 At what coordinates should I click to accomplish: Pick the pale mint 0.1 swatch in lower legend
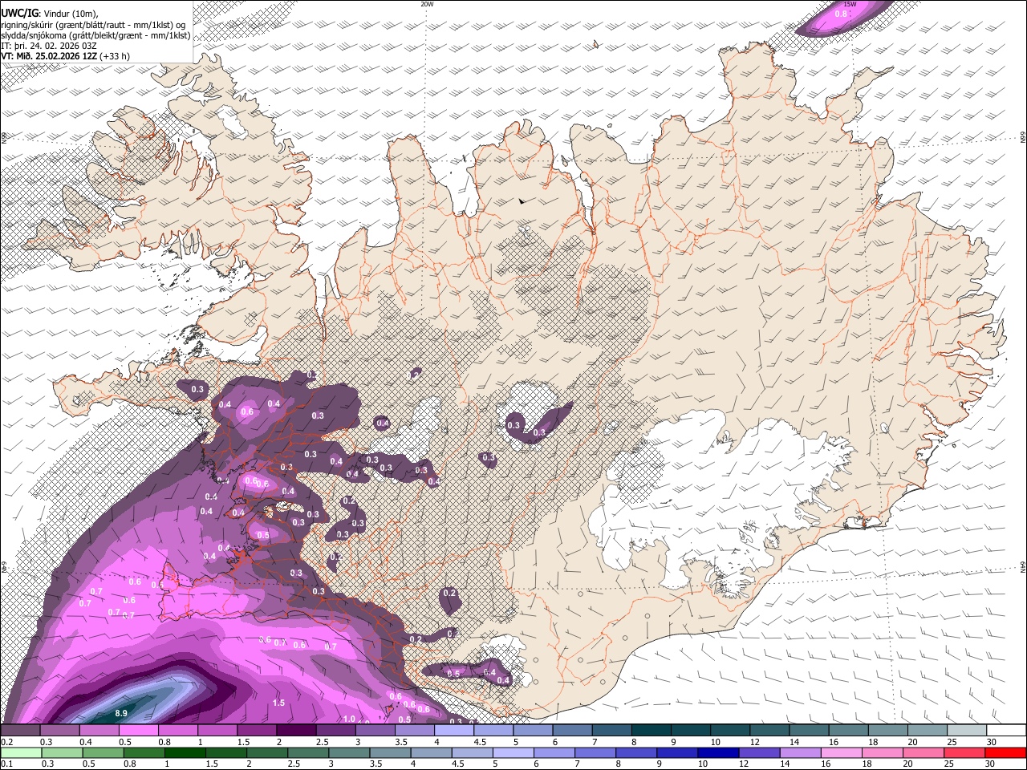click(x=20, y=752)
